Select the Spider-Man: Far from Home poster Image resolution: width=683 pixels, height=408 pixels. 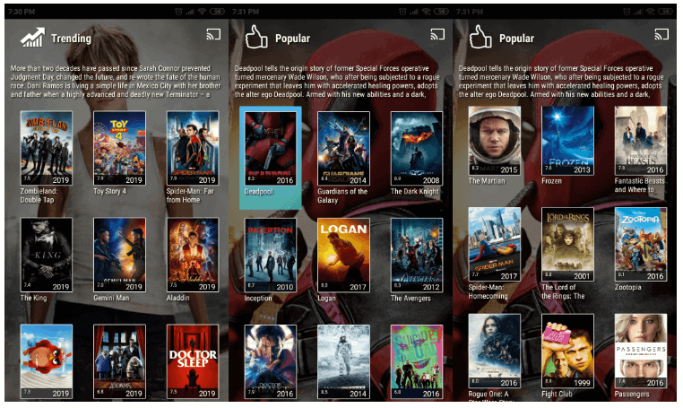[x=193, y=148]
